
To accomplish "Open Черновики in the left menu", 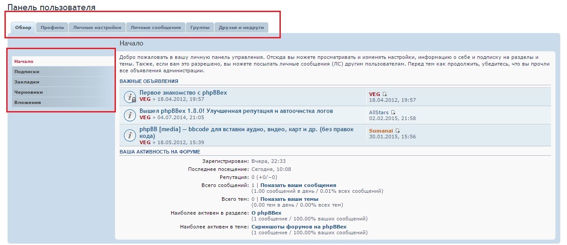I will [x=29, y=92].
